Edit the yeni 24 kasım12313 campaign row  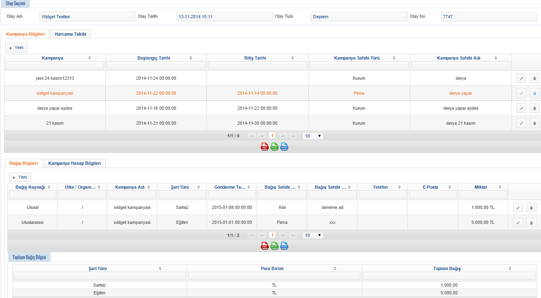point(522,79)
